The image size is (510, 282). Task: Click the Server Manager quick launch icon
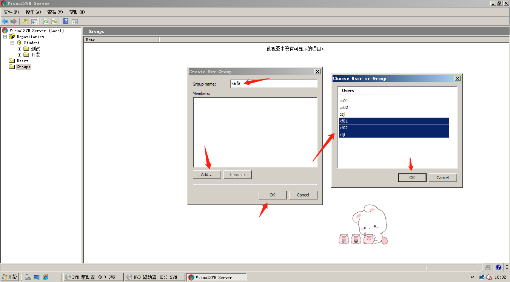click(x=28, y=277)
